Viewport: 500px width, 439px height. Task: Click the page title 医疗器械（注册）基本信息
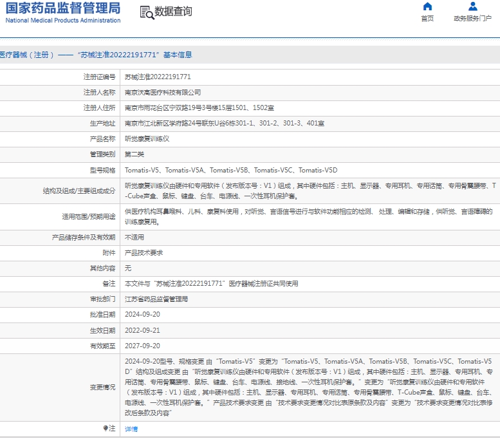96,55
